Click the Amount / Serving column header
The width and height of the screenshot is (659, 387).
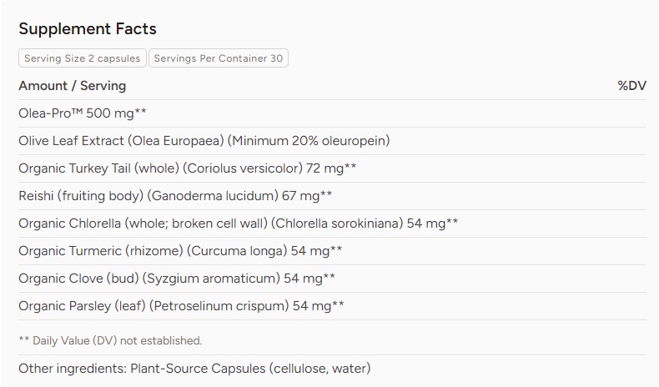pyautogui.click(x=73, y=86)
